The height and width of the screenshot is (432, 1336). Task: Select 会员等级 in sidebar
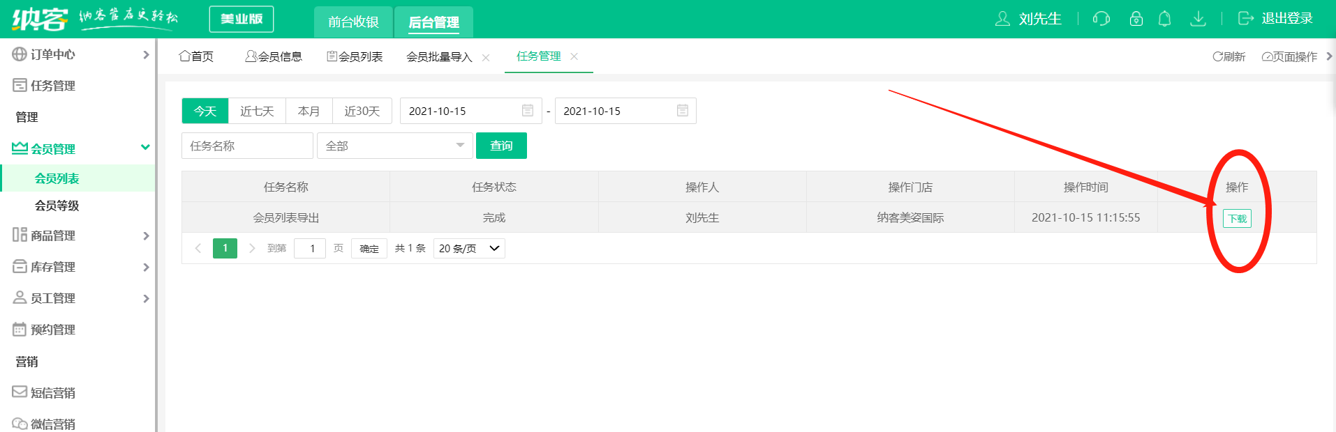[57, 206]
